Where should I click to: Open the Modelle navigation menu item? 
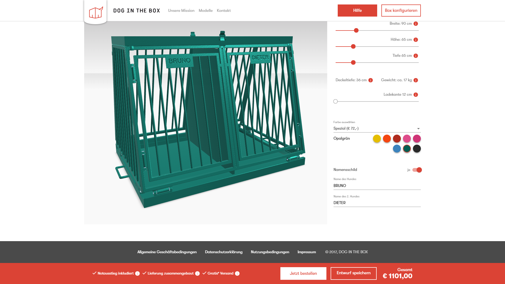[x=206, y=11]
